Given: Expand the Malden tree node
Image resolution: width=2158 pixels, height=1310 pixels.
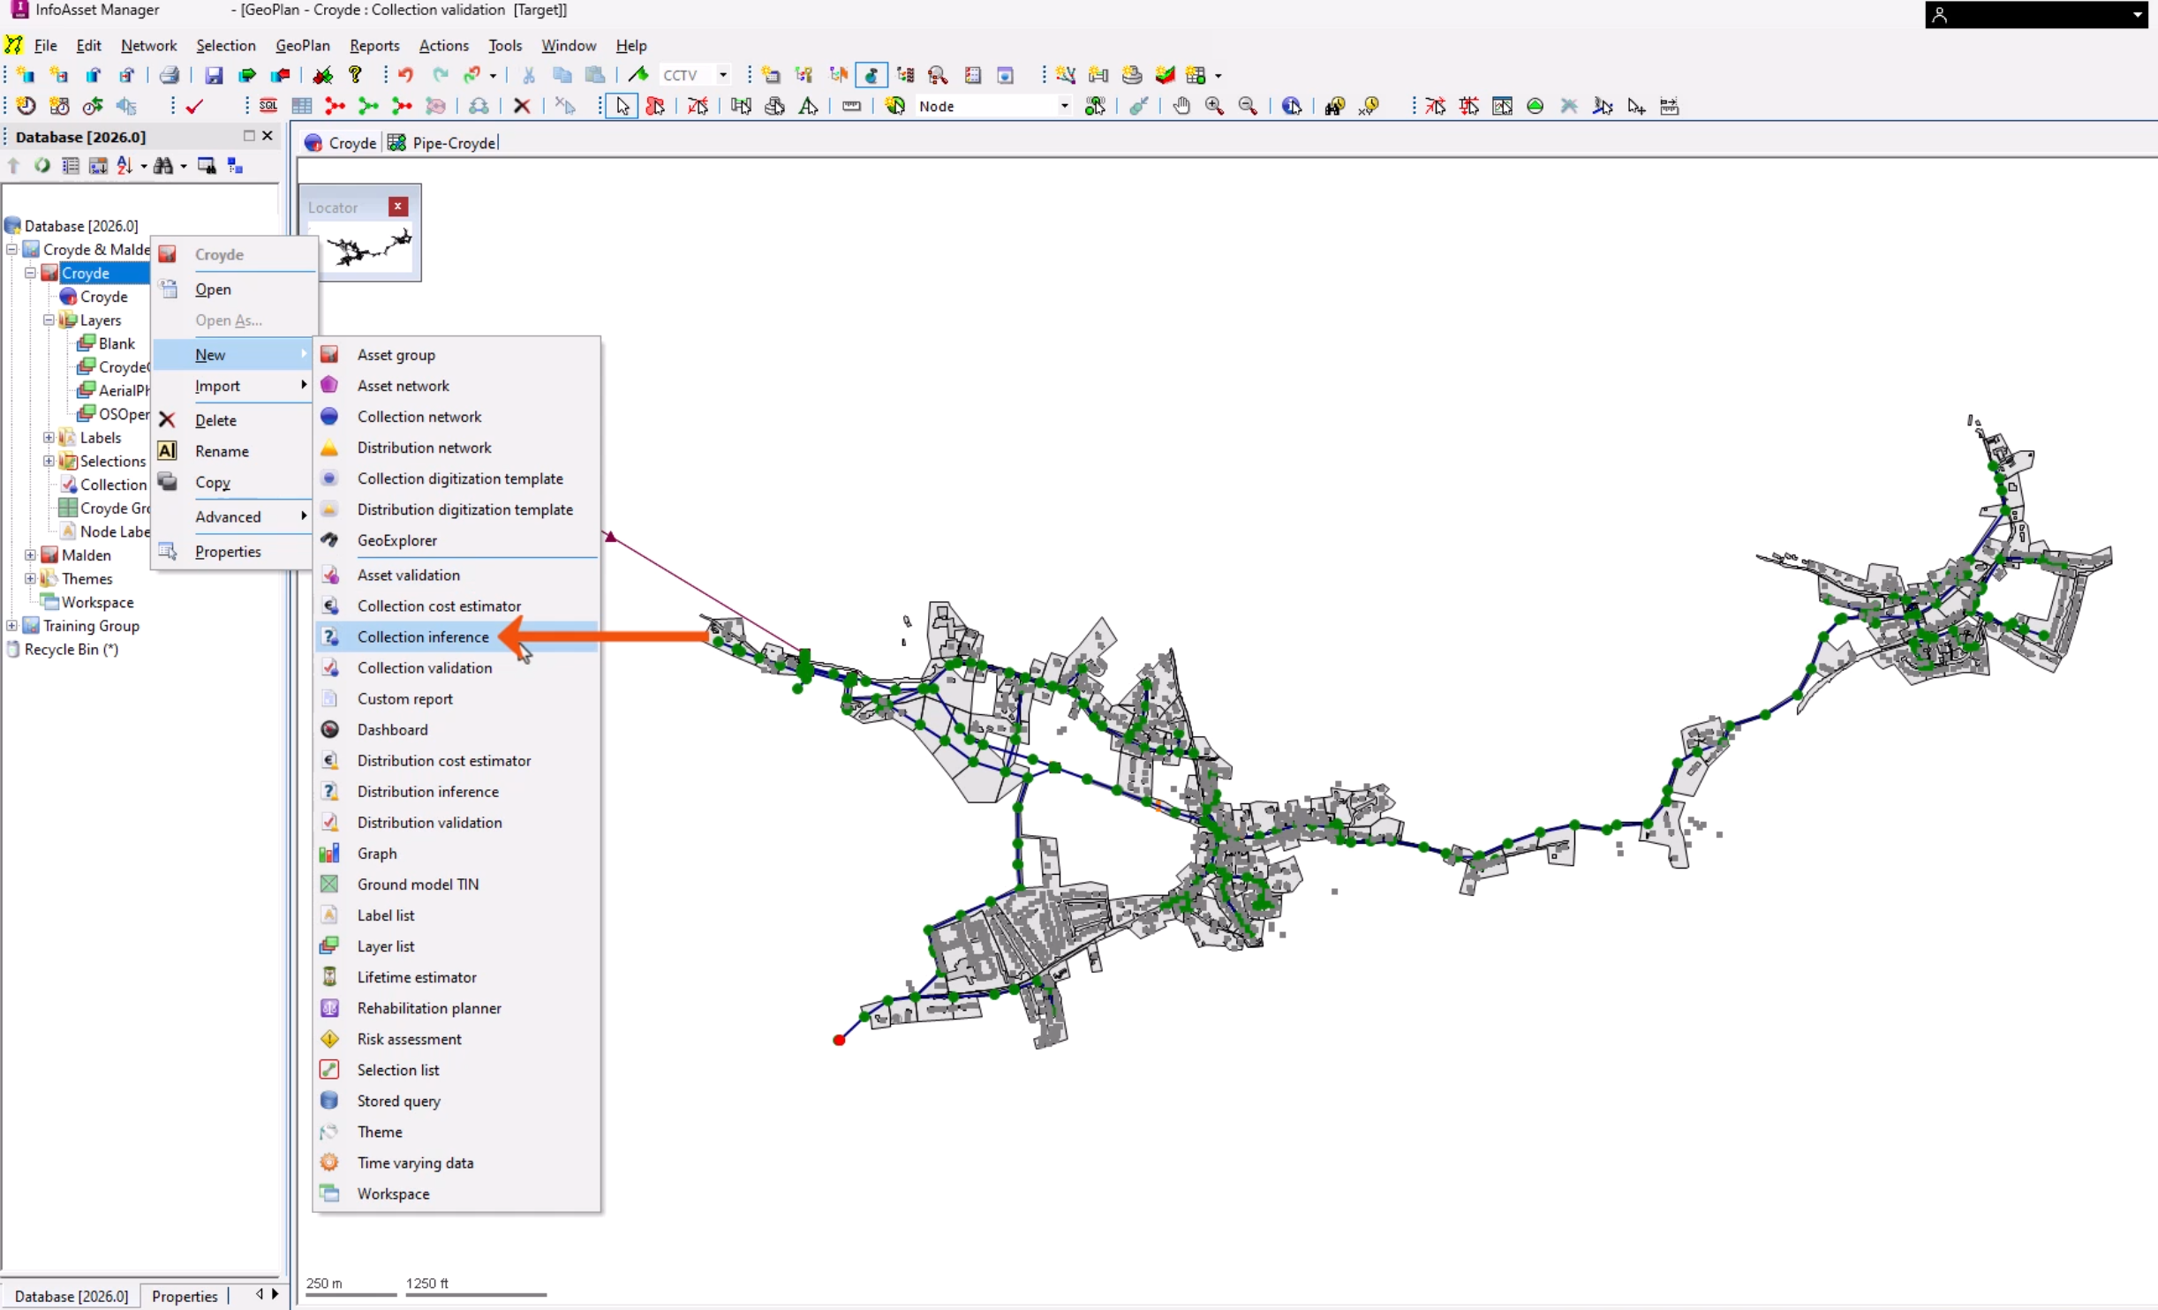Looking at the screenshot, I should coord(29,554).
